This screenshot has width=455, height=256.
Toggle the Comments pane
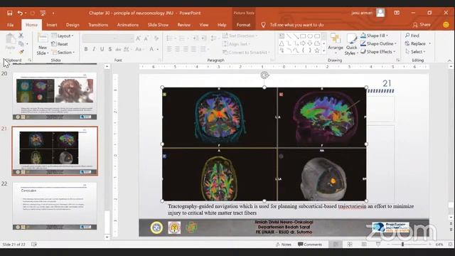click(x=310, y=245)
